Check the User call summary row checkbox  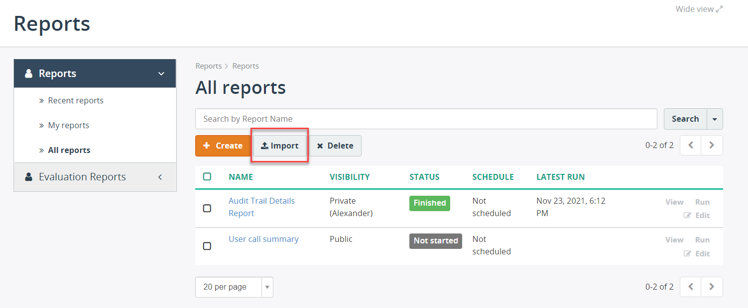click(x=207, y=246)
